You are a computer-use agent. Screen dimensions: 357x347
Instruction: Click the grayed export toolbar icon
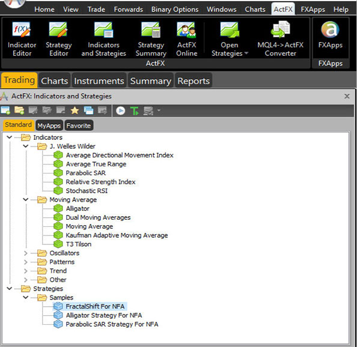102,110
